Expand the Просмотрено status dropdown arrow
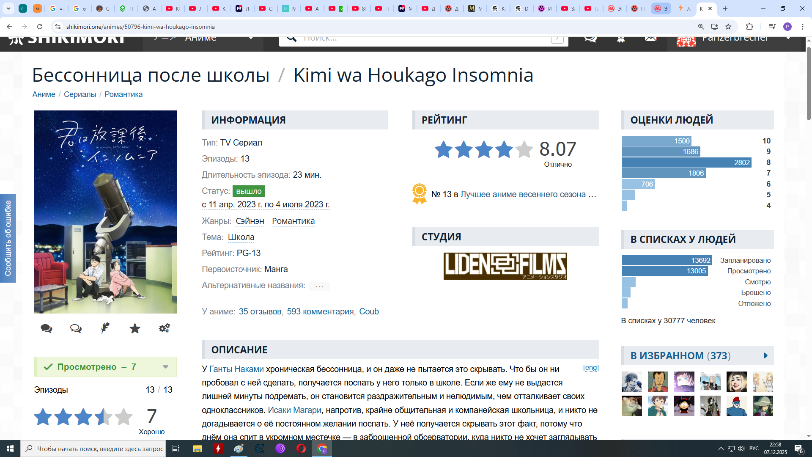The image size is (812, 457). [166, 367]
